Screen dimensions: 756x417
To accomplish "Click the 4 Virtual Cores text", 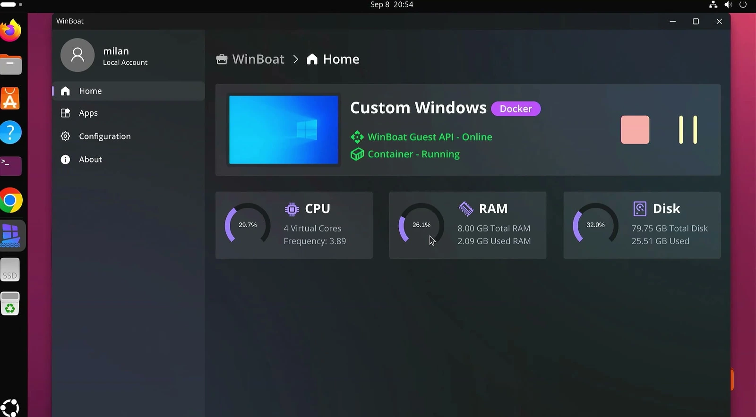I will 312,229.
